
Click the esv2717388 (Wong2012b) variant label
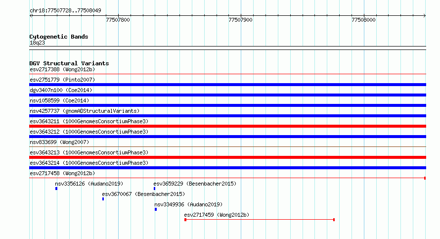[62, 69]
